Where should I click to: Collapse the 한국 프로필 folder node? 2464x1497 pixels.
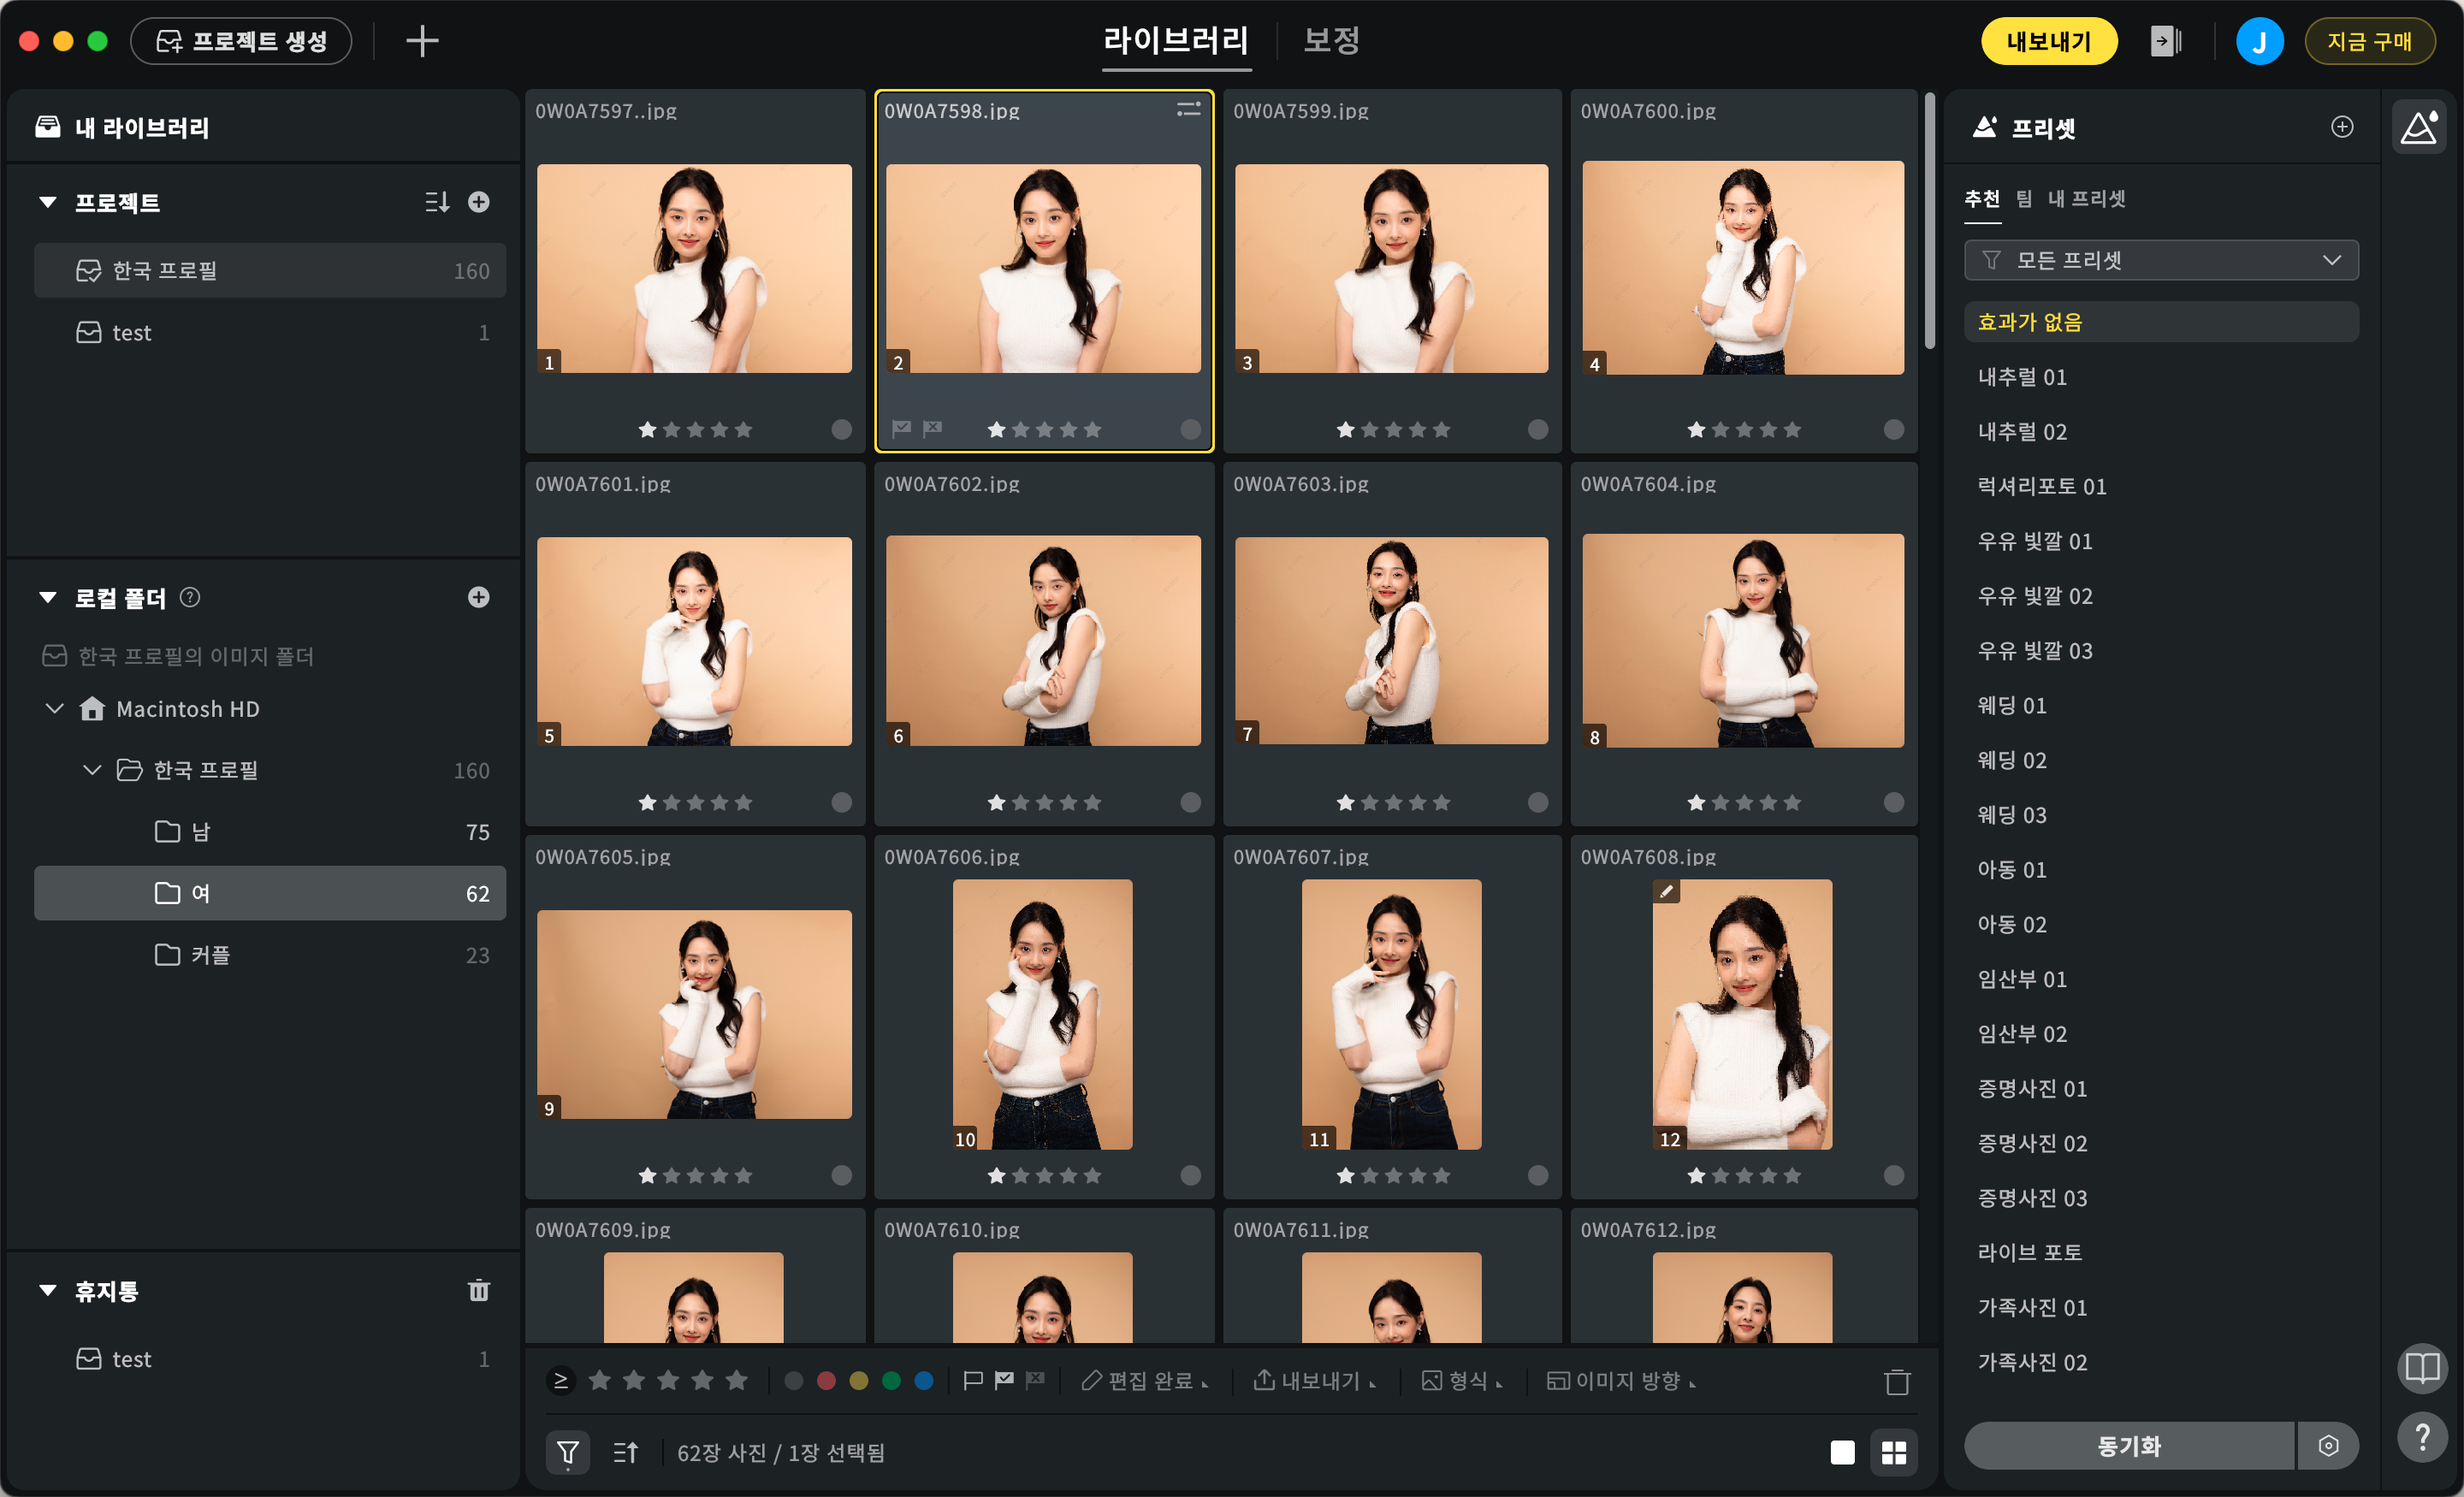pyautogui.click(x=92, y=770)
